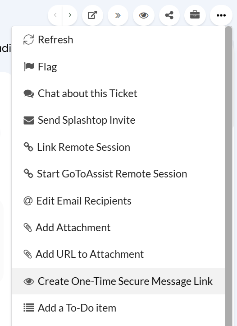Open the briefcase icon button
The height and width of the screenshot is (326, 237).
195,15
